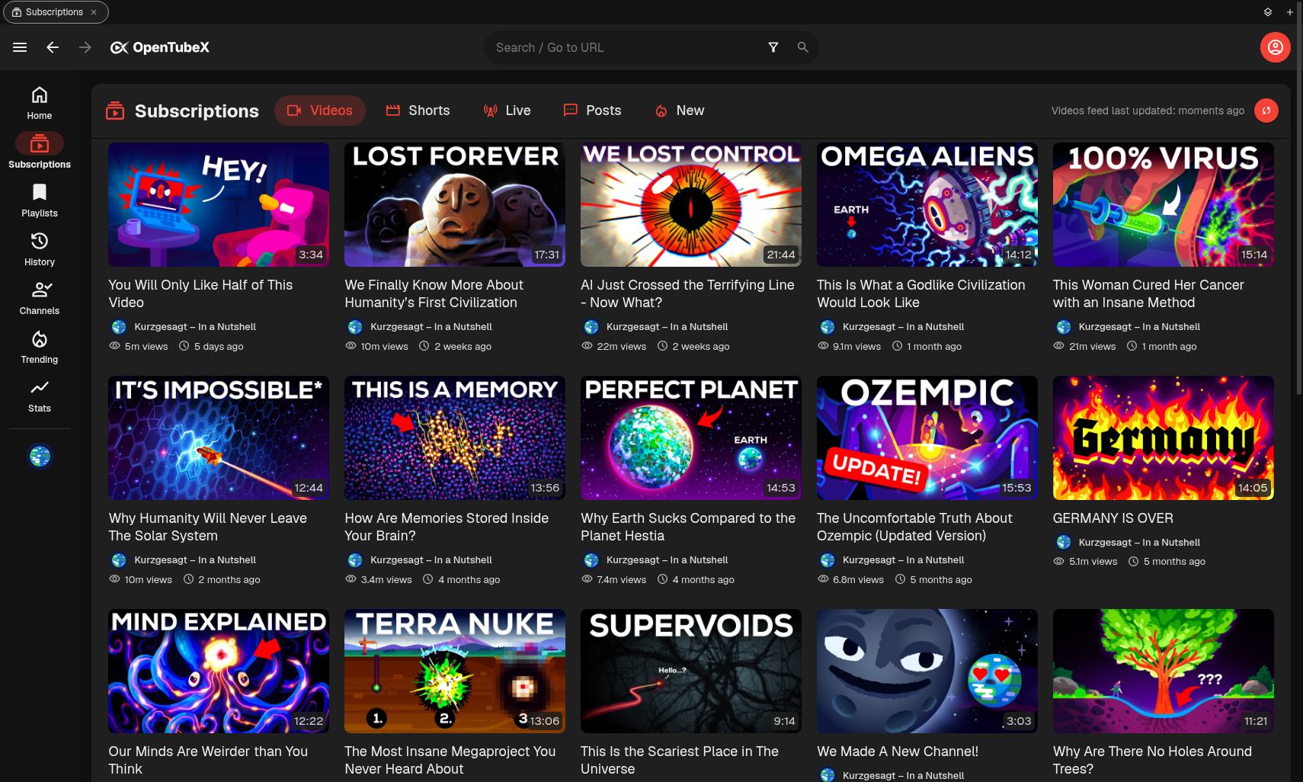Open 'Why Are There No Holes' title
The image size is (1303, 782).
[1152, 760]
